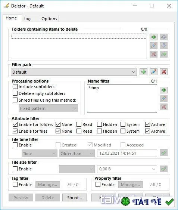
Task: Switch to the Home tab
Action: pyautogui.click(x=12, y=18)
